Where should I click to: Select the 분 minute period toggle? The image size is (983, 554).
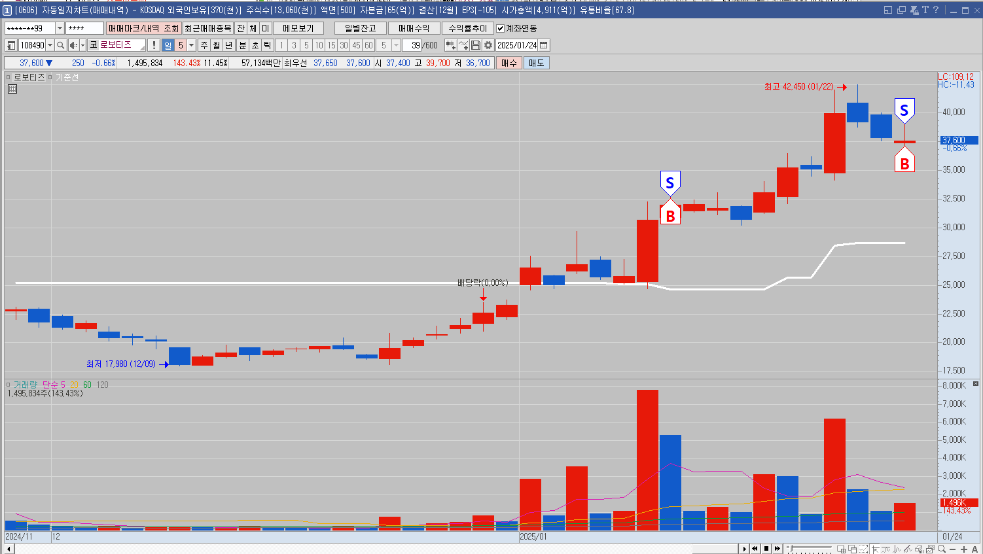coord(243,45)
